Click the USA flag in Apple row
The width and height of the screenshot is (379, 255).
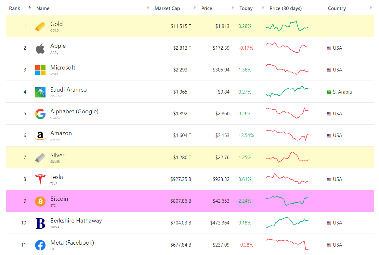[329, 48]
